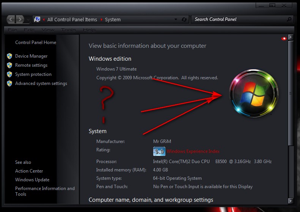Click the computer icon in the address bar
Image resolution: width=300 pixels, height=212 pixels.
[x=37, y=19]
